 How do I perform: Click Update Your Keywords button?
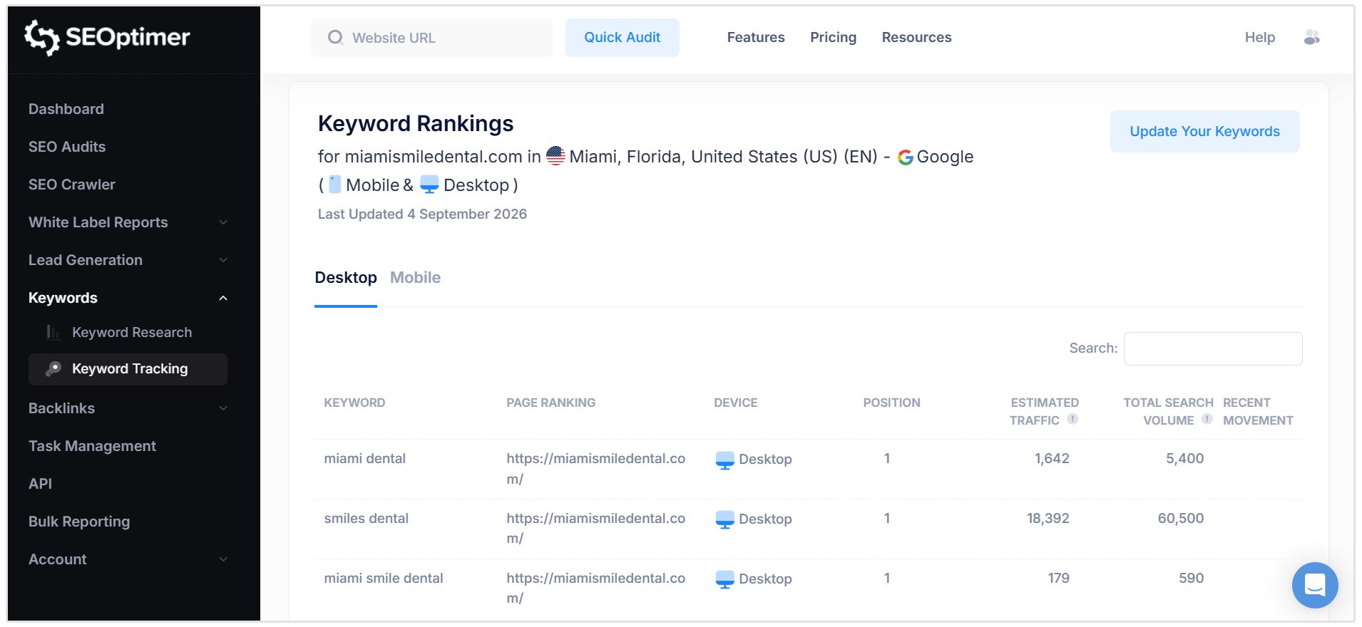(x=1204, y=131)
